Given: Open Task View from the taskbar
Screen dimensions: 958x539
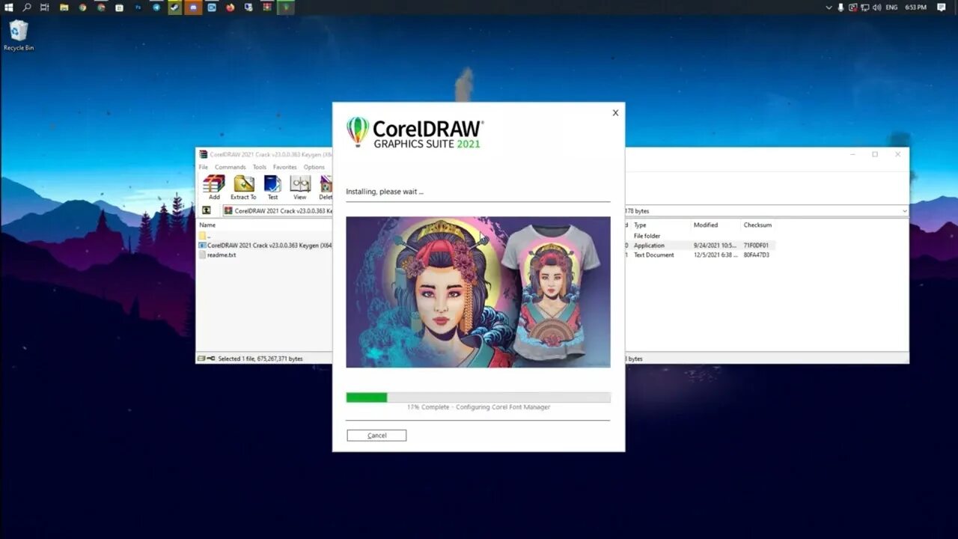Looking at the screenshot, I should 45,7.
